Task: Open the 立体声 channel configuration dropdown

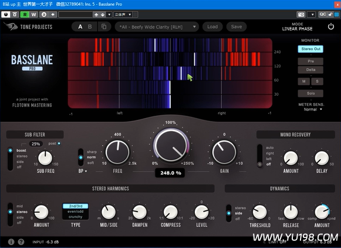Action: (123, 15)
